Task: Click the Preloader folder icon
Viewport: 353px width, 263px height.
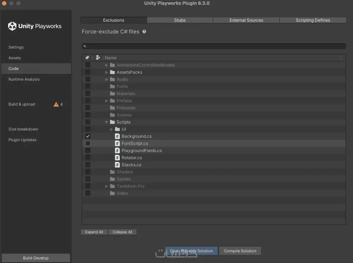Action: (x=112, y=108)
